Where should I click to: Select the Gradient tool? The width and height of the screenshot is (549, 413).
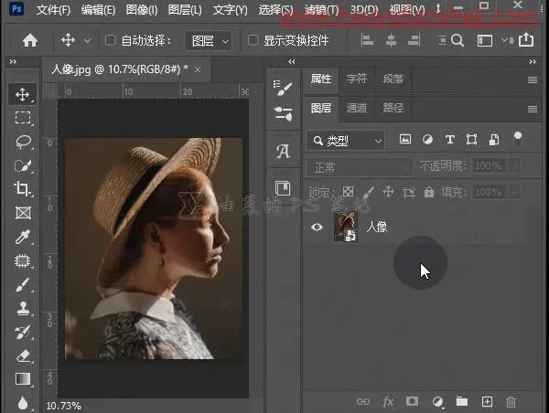click(x=23, y=379)
